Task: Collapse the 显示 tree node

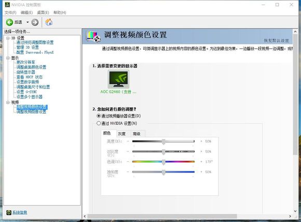Action: click(8, 58)
